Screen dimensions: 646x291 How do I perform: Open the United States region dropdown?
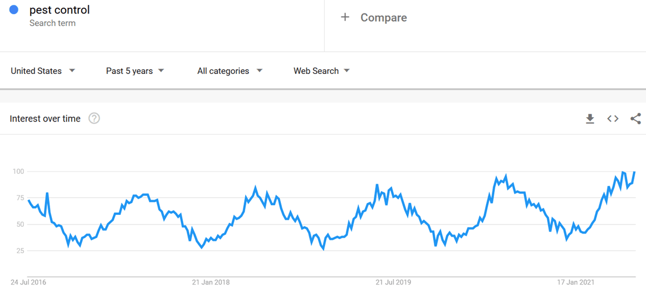[43, 71]
